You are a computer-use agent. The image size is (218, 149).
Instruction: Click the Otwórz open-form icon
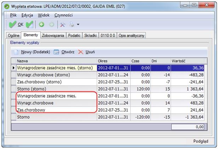point(56,52)
